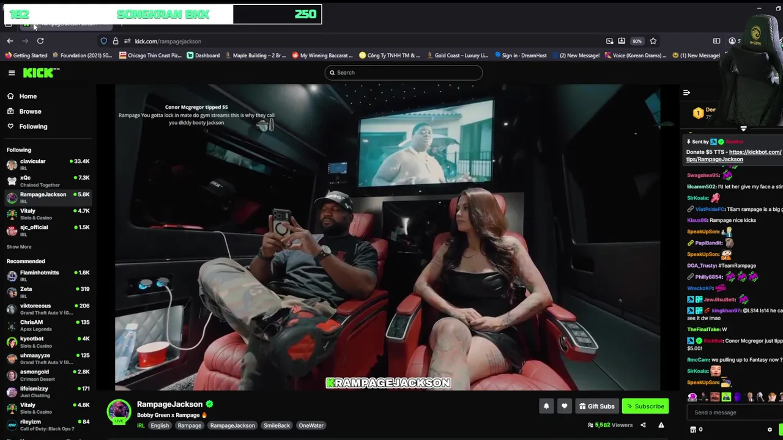Click the RampageJackson channel avatar
783x440 pixels.
pos(119,411)
